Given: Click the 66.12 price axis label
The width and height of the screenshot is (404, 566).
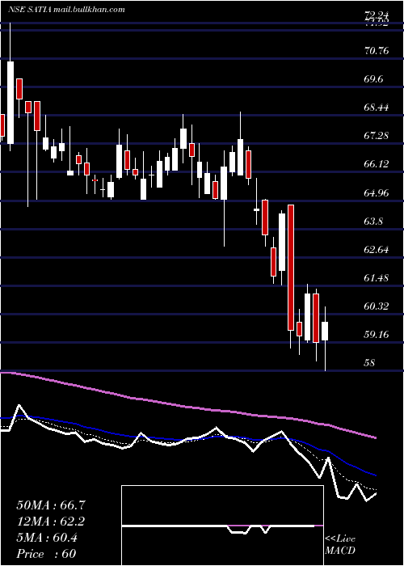Looking at the screenshot, I should (x=377, y=164).
